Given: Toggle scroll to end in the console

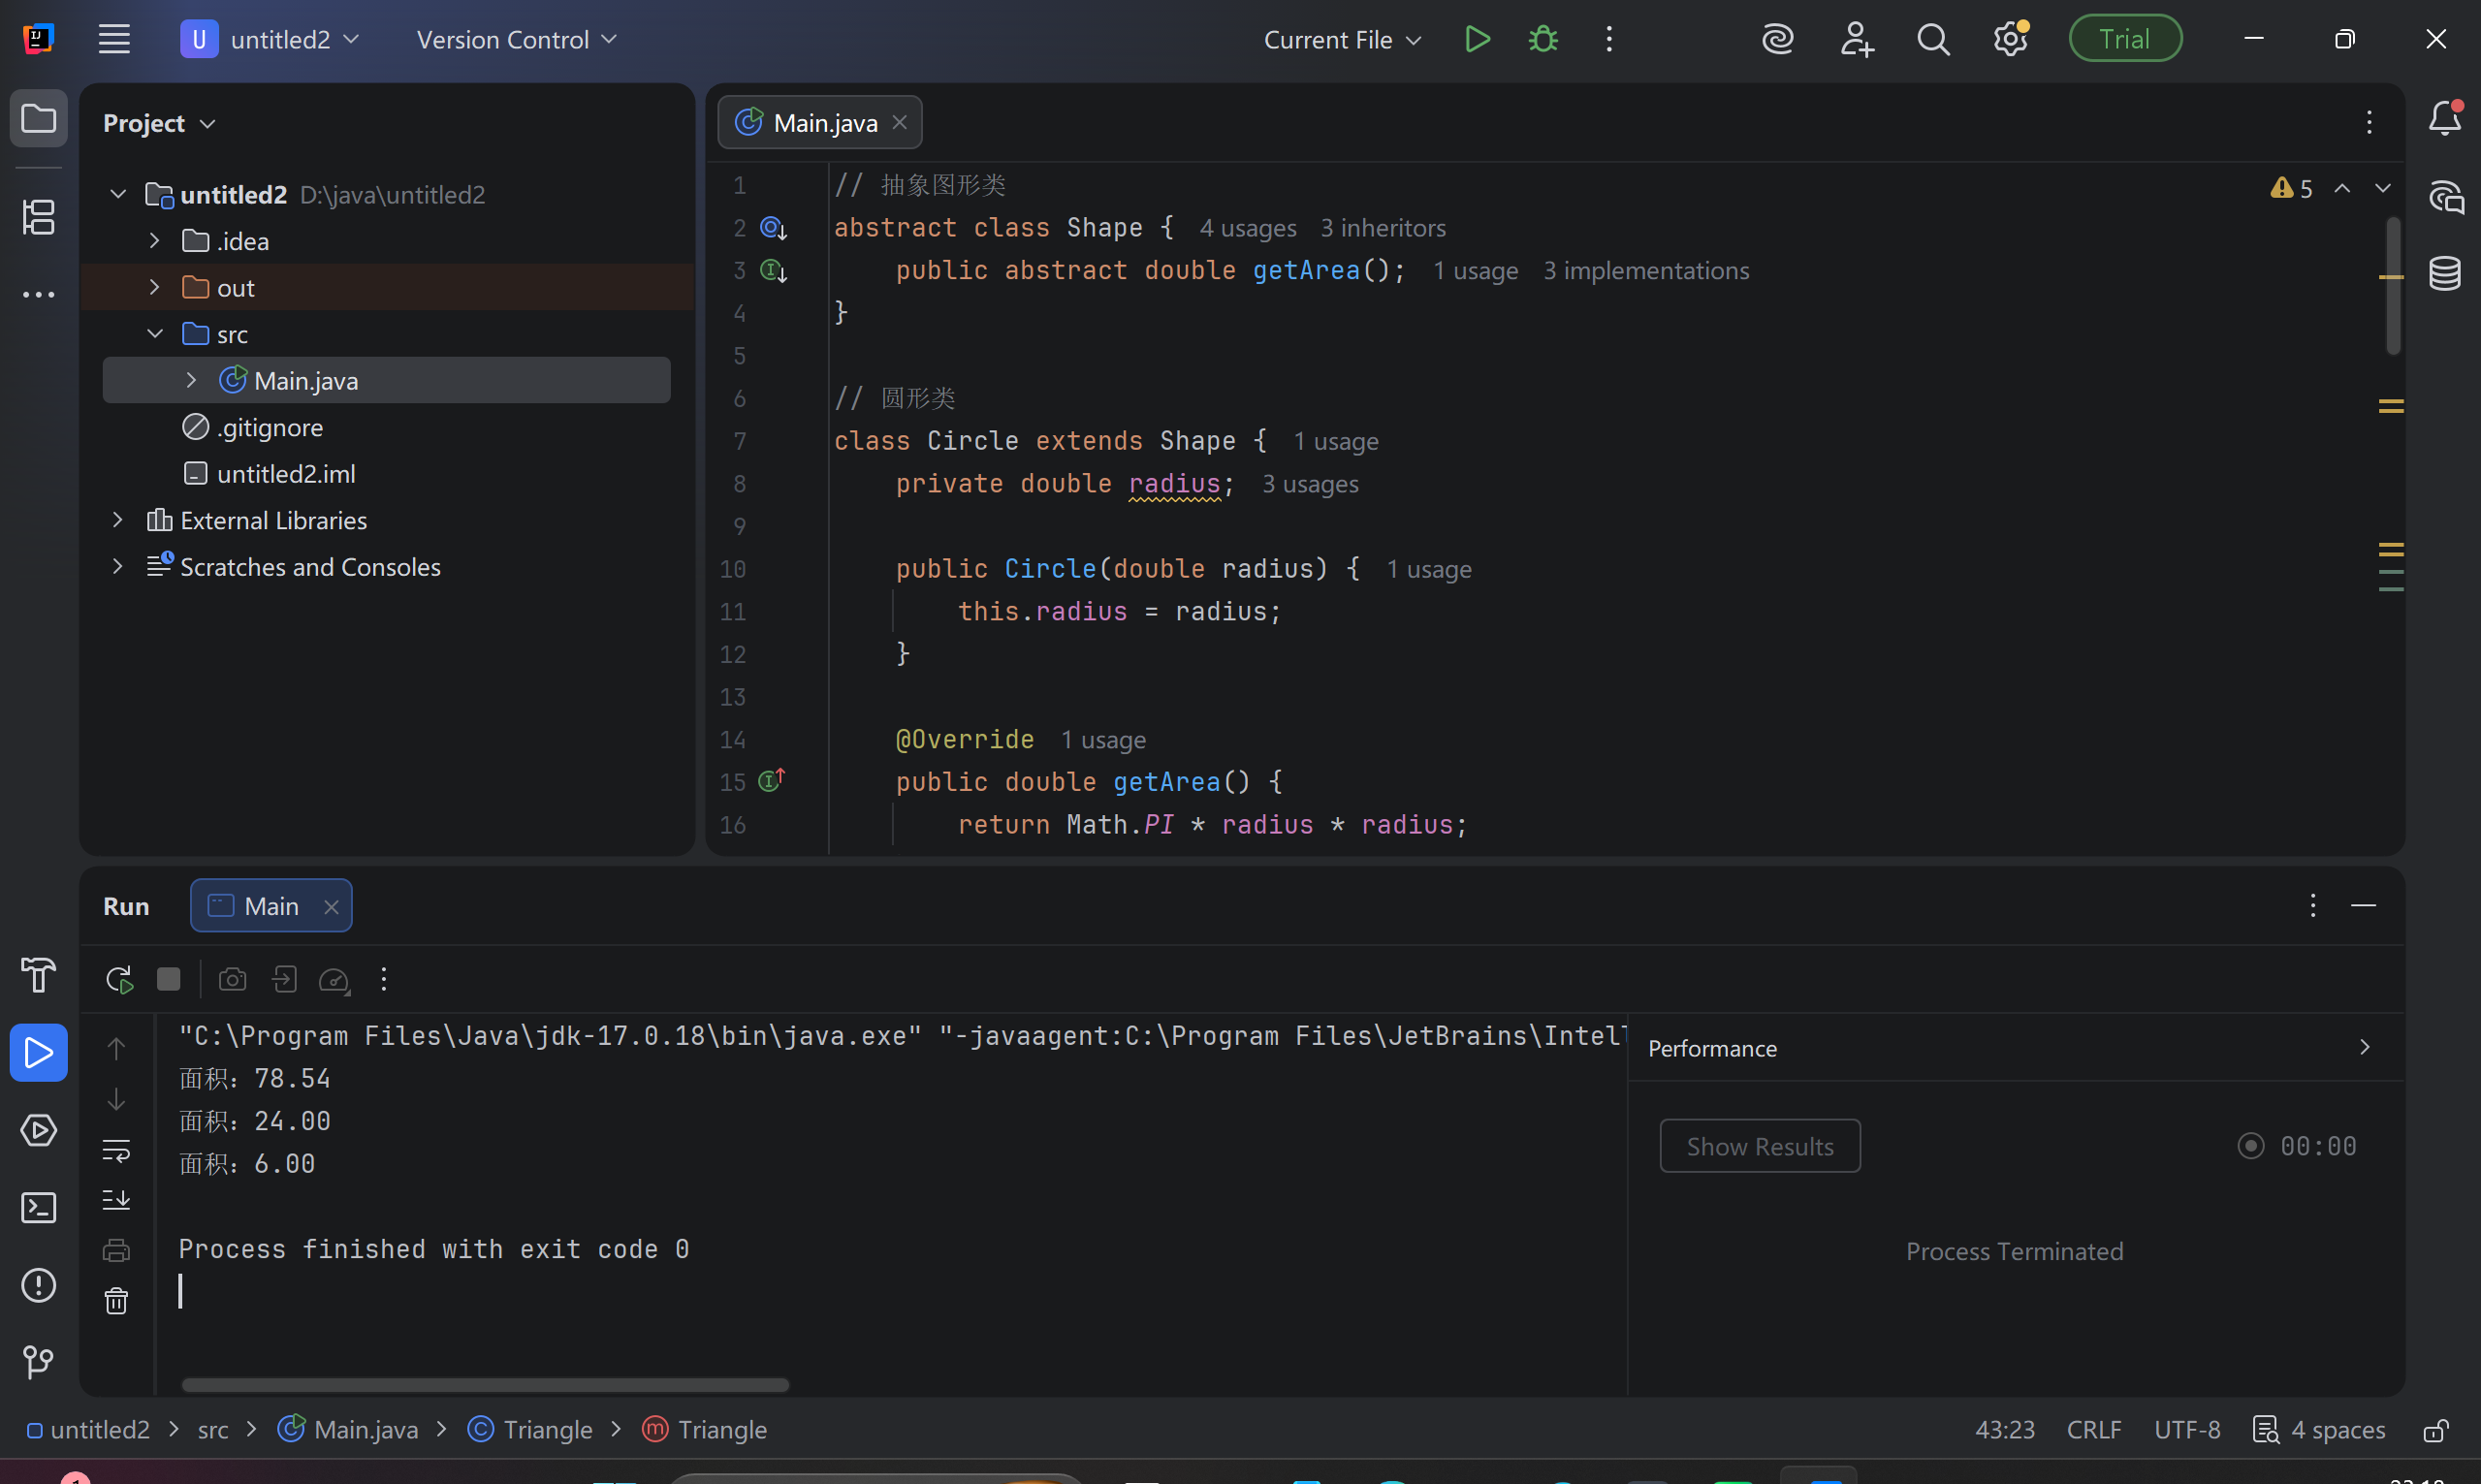Looking at the screenshot, I should [x=116, y=1199].
